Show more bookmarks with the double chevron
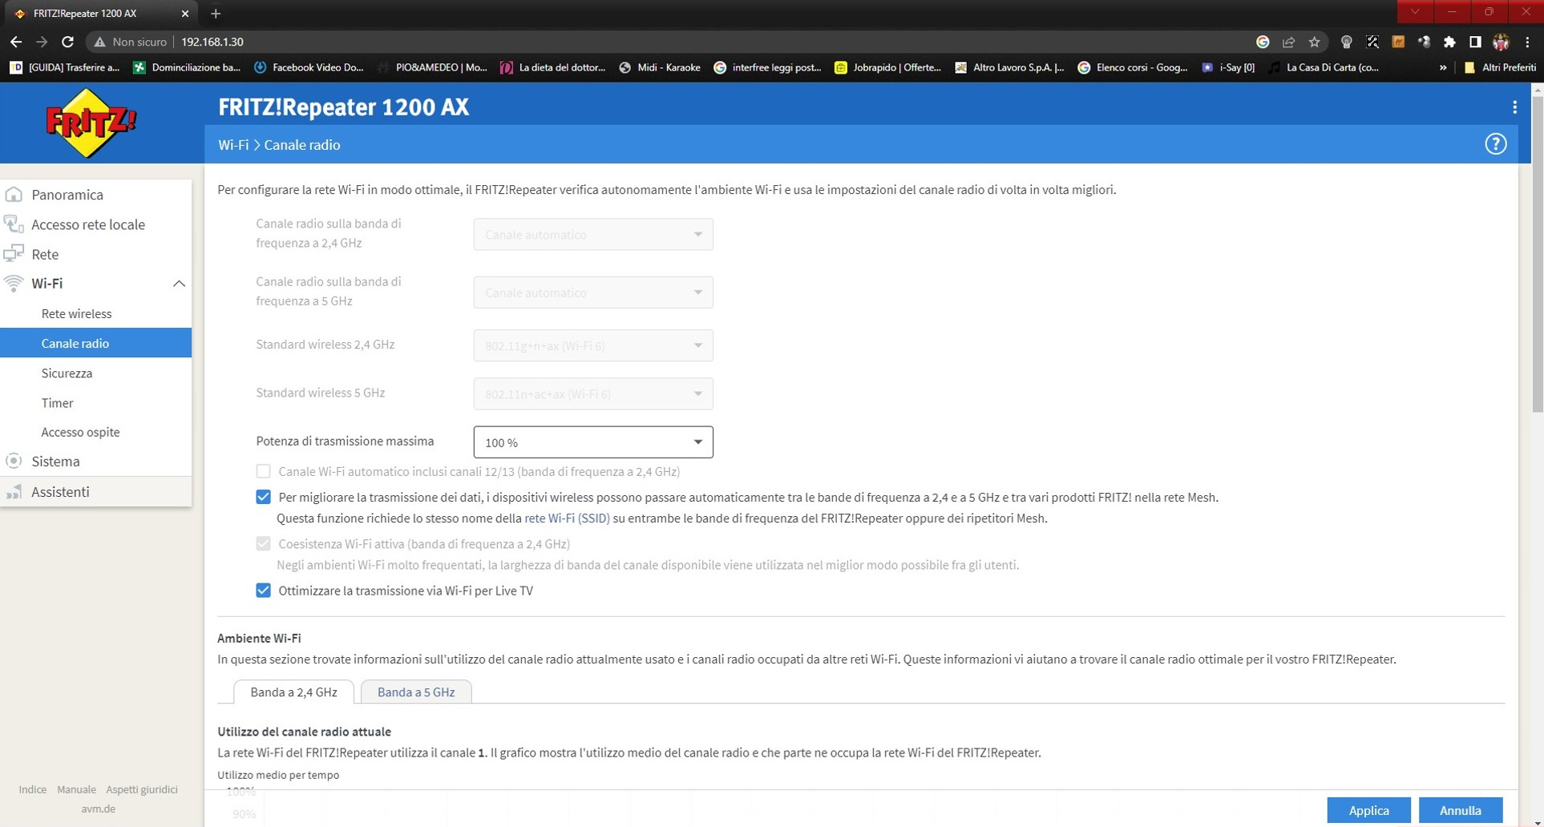 click(x=1443, y=67)
